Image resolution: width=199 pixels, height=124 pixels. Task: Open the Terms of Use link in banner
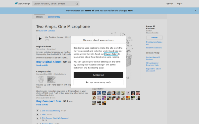(92, 11)
